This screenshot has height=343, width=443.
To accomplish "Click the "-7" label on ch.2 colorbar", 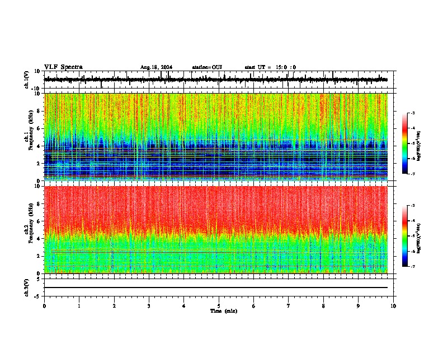I will tap(413, 267).
